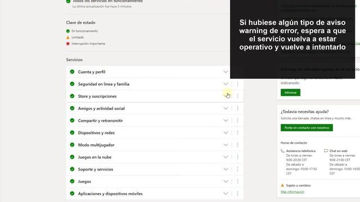The image size is (360, 202).
Task: Click green status icon of Aplicaciones y dispositivos móviles
Action: (x=72, y=193)
